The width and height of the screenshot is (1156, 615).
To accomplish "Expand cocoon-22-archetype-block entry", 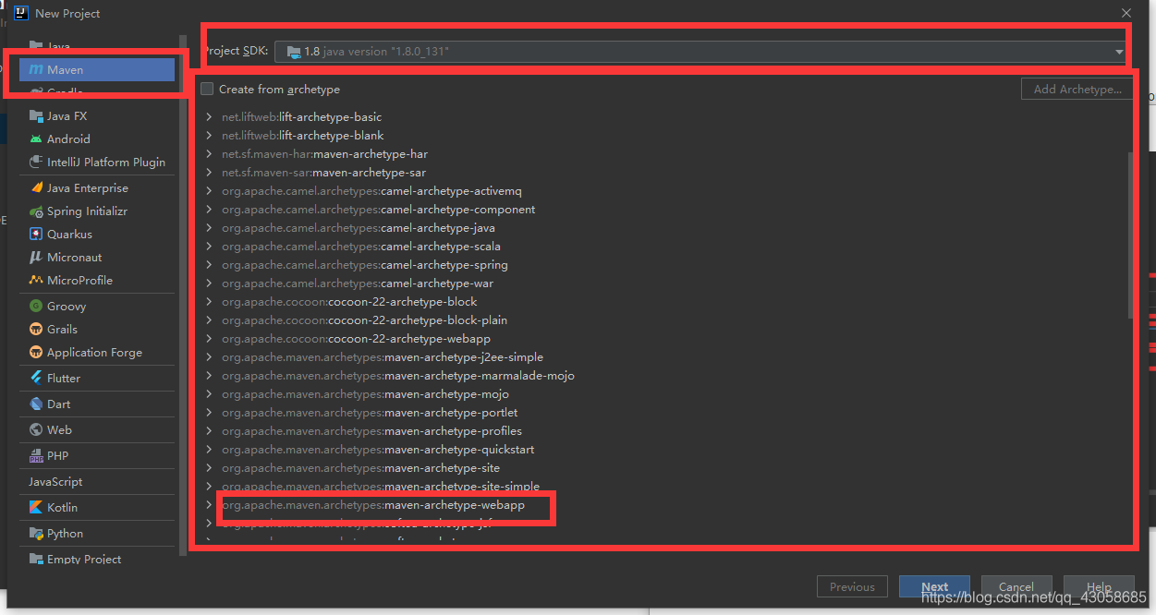I will click(209, 302).
